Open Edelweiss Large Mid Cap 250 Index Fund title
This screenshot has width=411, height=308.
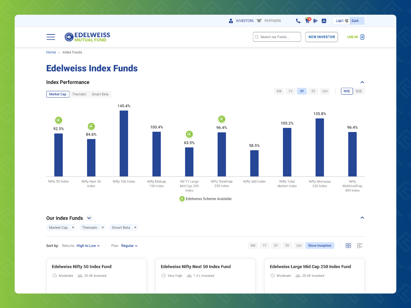[310, 267]
